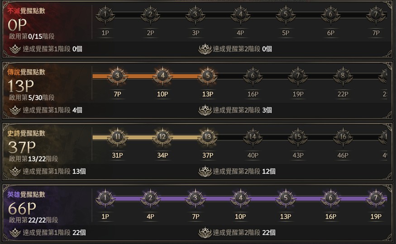Click the 傳說 node 8 at 22P
Screen dimensions: 396x244
343,76
